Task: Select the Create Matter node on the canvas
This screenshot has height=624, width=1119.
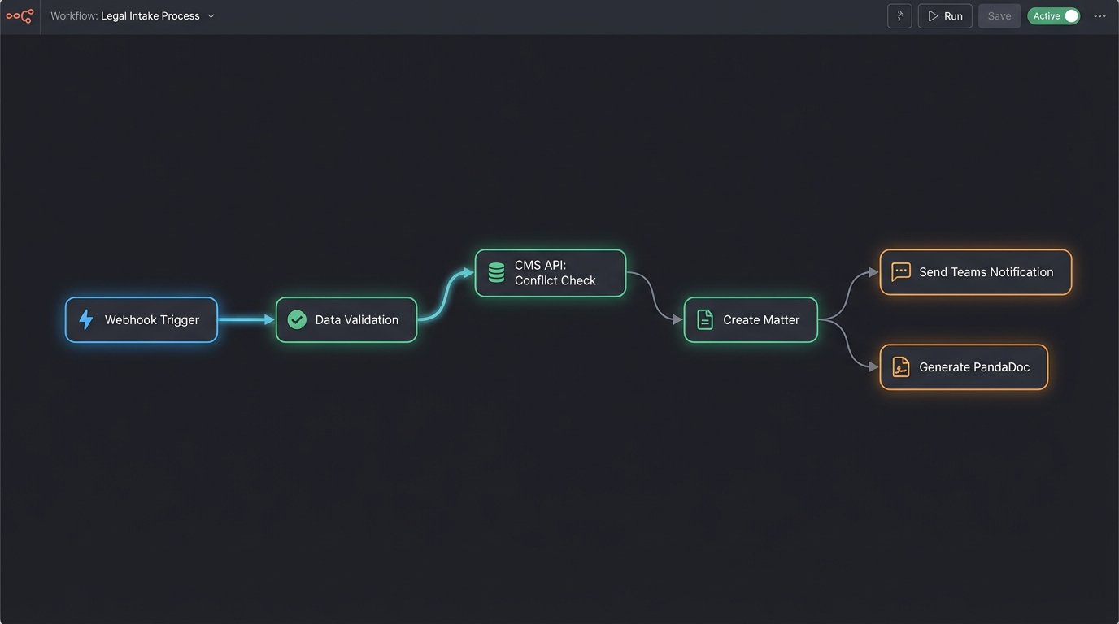Action: pos(750,319)
